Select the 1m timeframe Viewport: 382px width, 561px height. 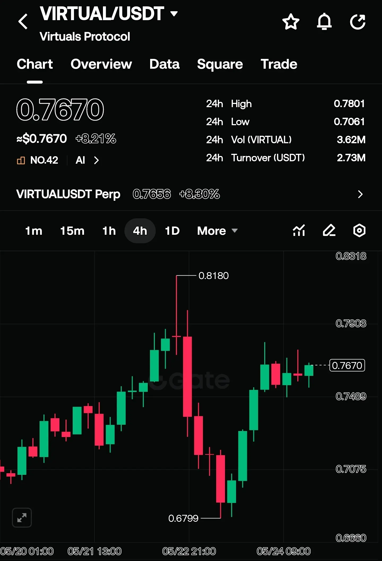[x=34, y=231]
